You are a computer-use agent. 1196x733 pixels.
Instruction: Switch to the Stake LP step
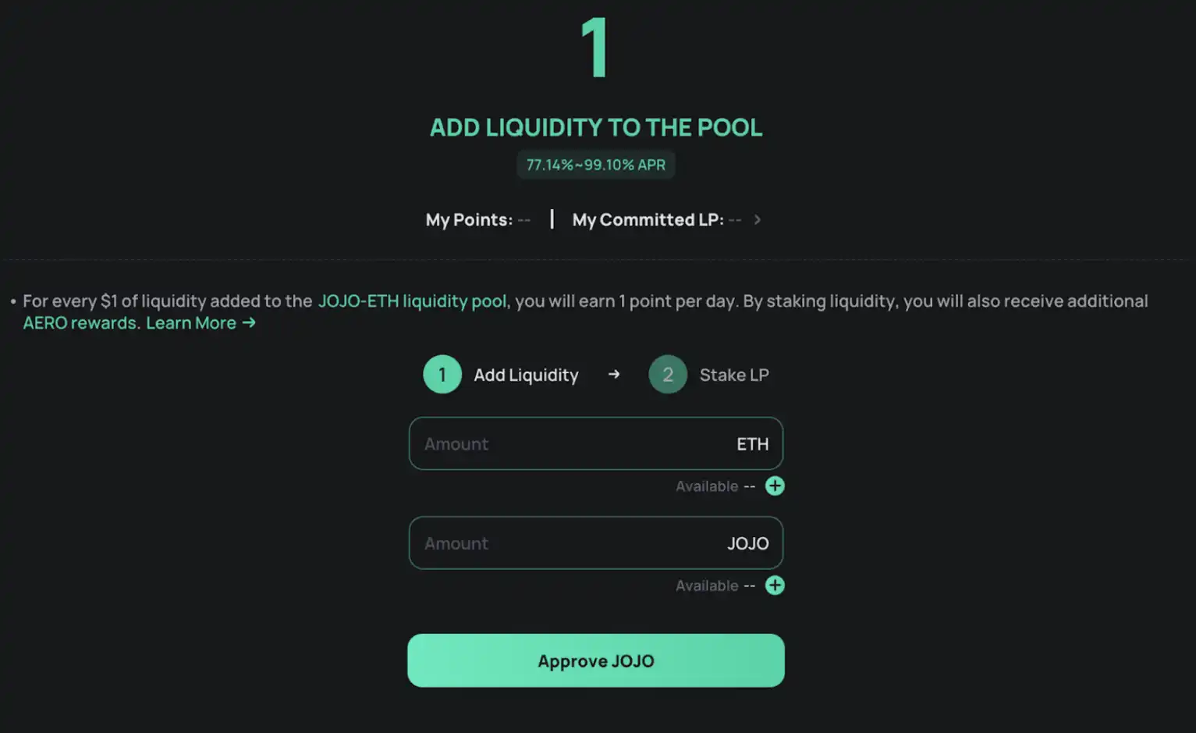click(733, 375)
